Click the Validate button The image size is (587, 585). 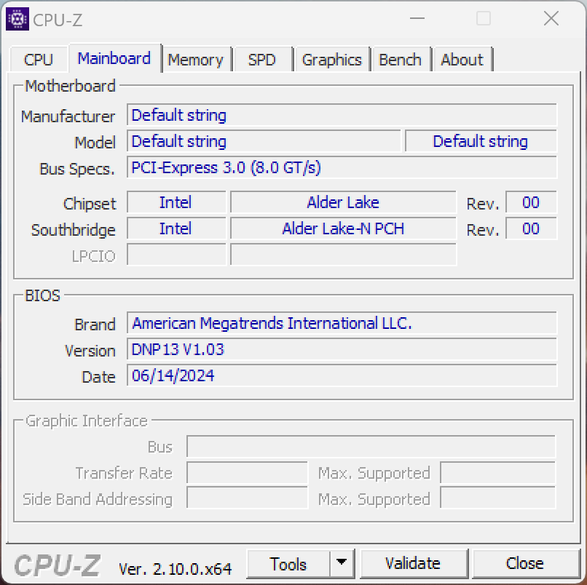(x=413, y=564)
